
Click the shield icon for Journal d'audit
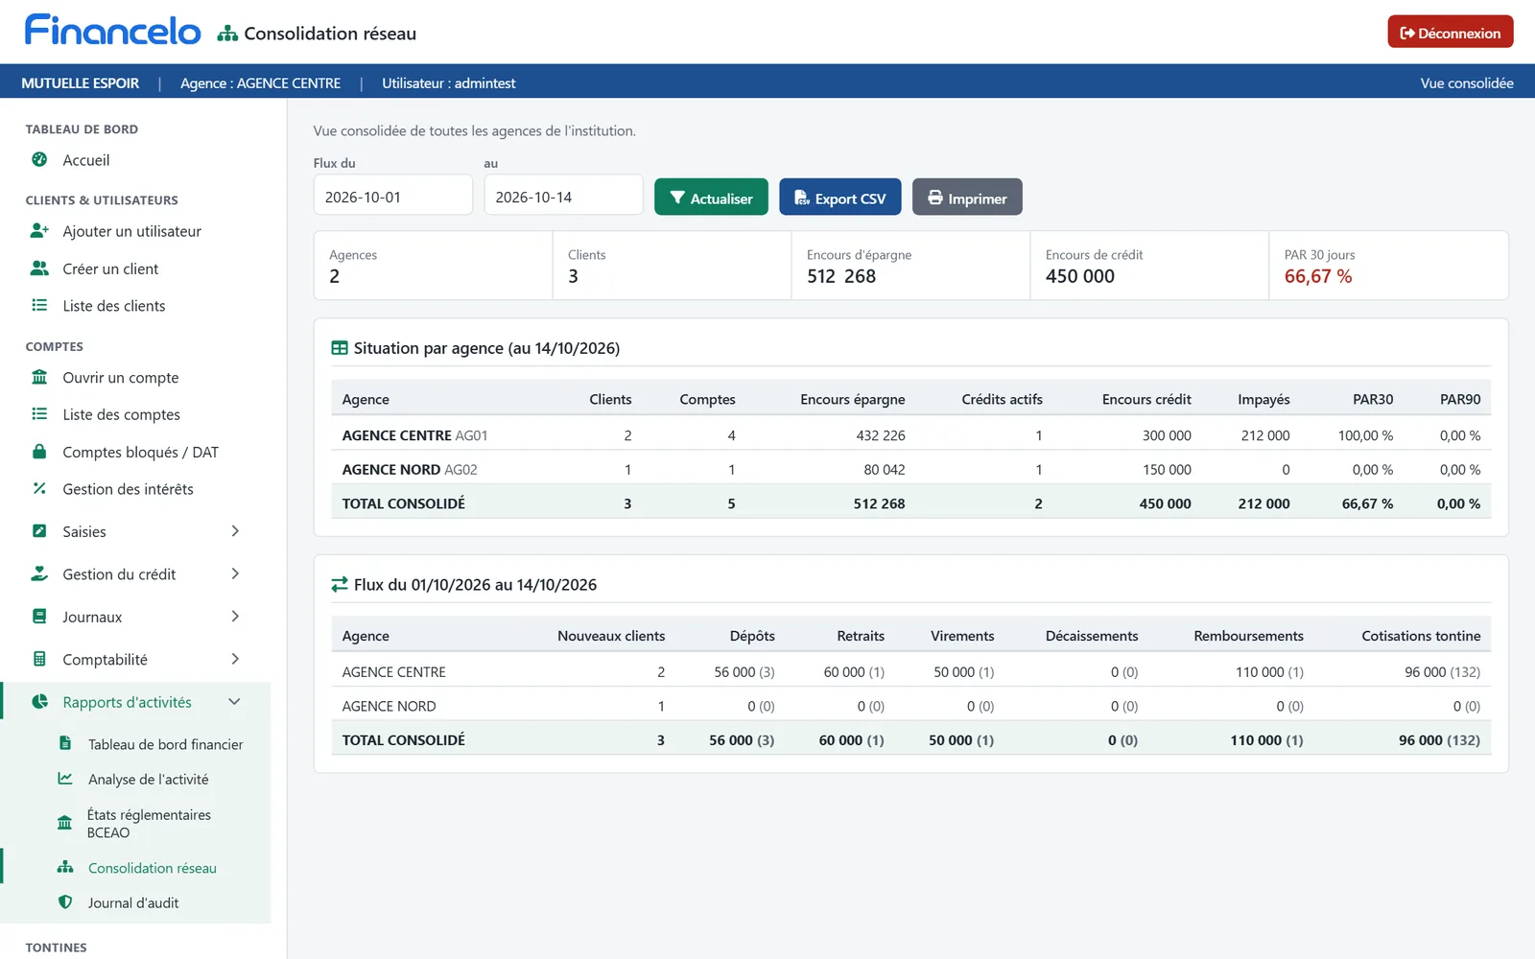click(x=65, y=902)
